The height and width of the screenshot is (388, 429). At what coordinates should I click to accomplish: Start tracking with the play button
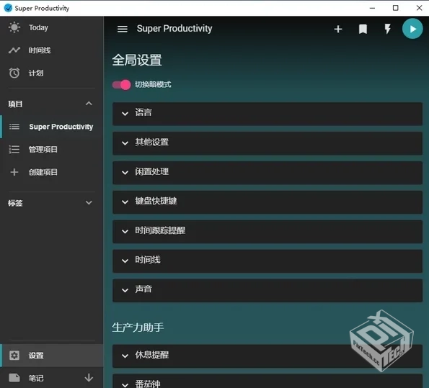[412, 29]
